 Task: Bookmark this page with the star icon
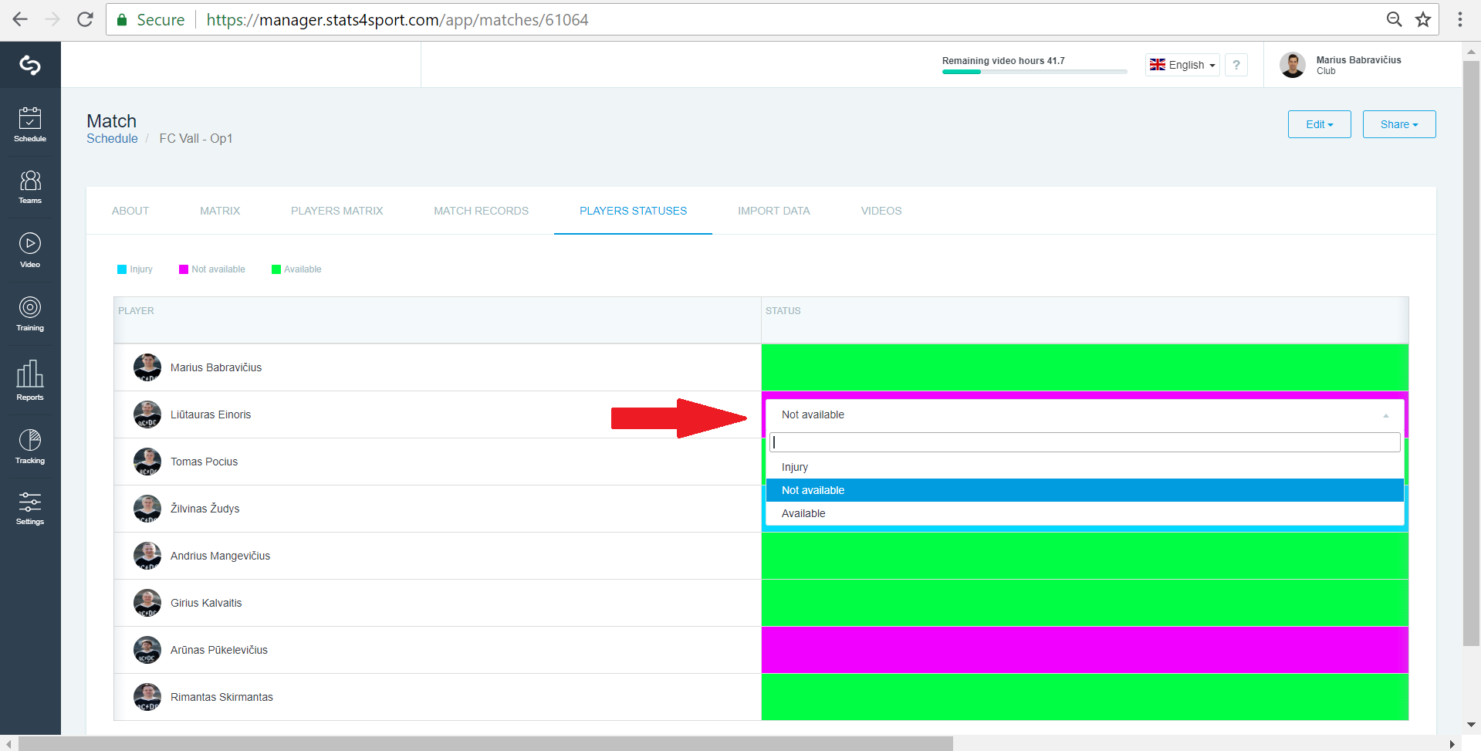[1423, 19]
